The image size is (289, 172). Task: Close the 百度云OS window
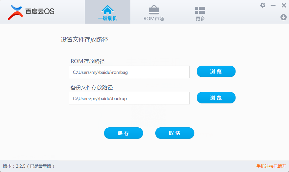[x=284, y=5]
